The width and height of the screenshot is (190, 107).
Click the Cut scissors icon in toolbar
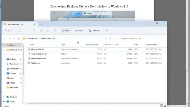pyautogui.click(x=20, y=31)
